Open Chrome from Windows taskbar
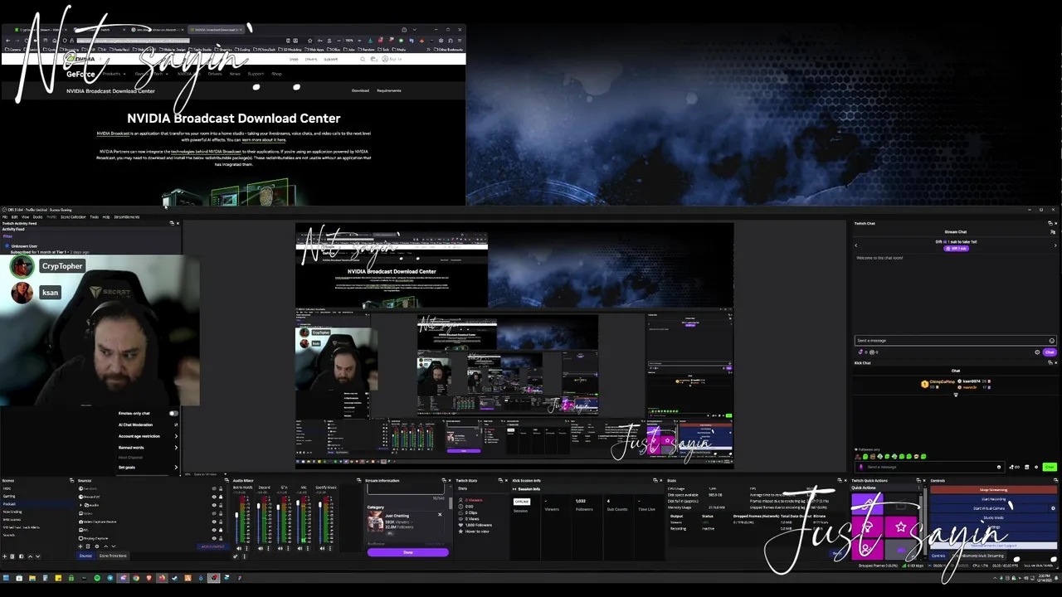 [136, 577]
